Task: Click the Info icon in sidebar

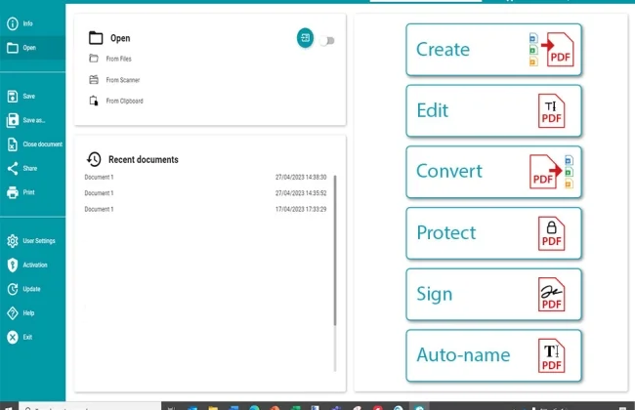Action: pos(12,22)
